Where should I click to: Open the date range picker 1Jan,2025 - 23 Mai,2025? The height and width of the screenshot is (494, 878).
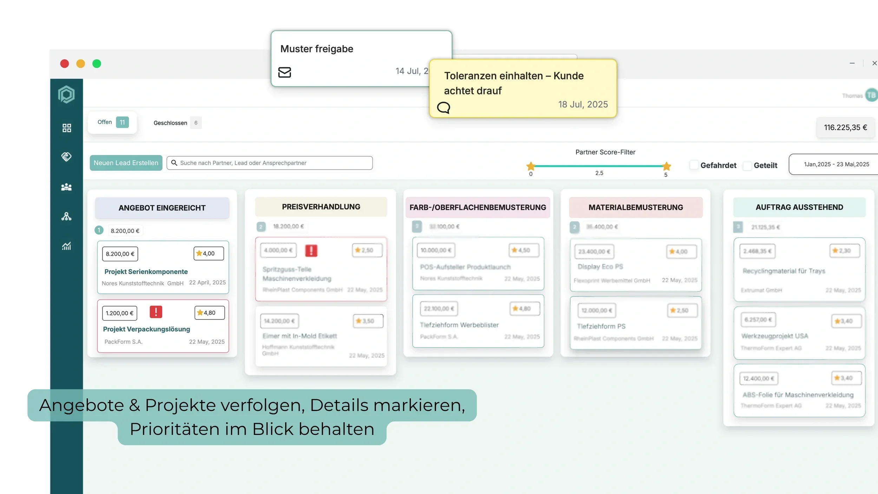836,164
